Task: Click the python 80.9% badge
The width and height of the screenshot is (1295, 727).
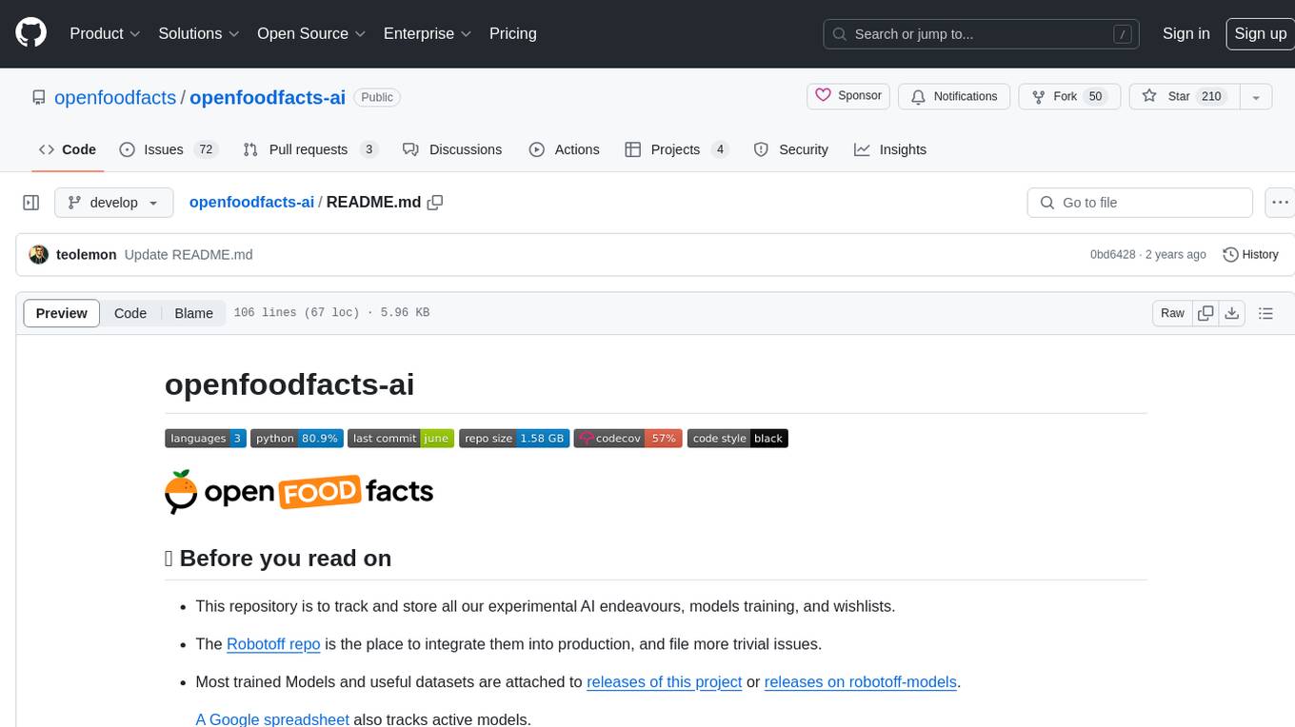Action: (x=297, y=439)
